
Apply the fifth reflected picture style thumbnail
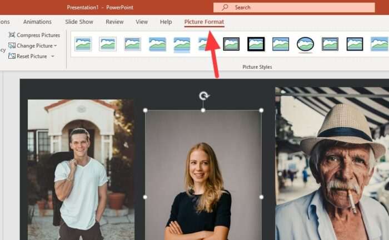pos(182,44)
